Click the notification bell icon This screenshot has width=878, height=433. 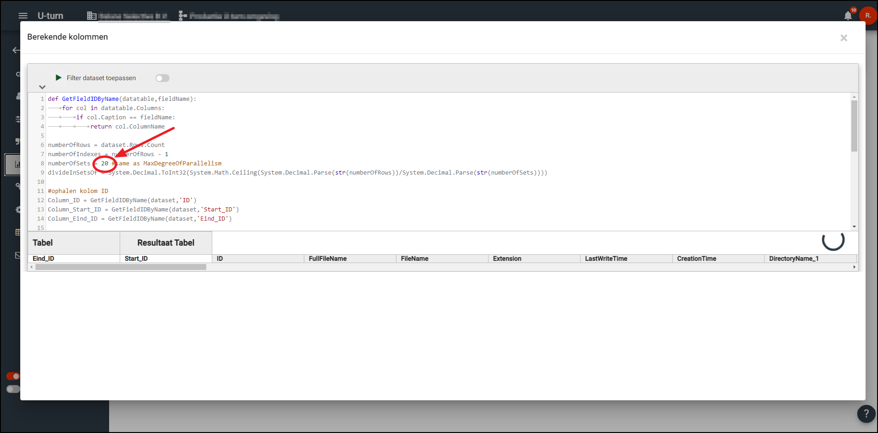[x=848, y=16]
